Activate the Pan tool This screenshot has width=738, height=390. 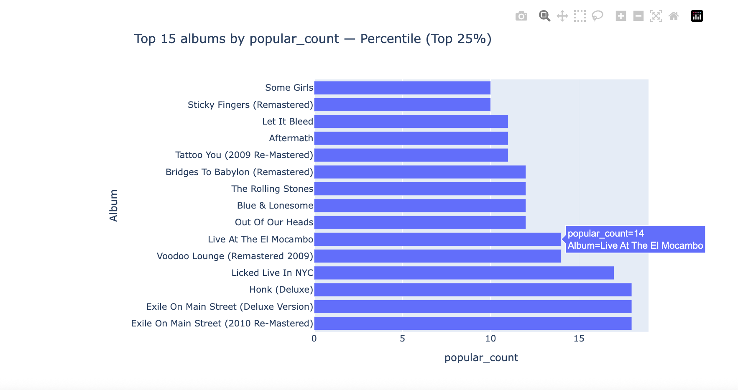562,16
